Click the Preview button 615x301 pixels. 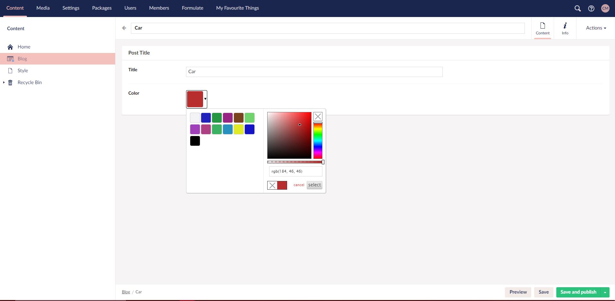tap(518, 292)
